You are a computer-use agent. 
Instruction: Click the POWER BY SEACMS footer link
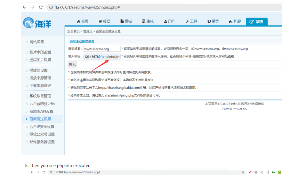click(235, 109)
